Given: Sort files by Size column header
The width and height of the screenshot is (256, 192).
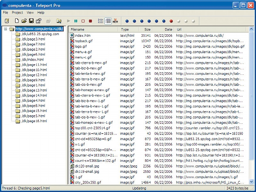Looking at the screenshot, I should [147, 29].
